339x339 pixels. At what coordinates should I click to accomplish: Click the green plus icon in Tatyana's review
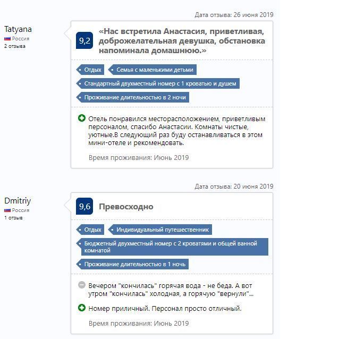pos(82,118)
